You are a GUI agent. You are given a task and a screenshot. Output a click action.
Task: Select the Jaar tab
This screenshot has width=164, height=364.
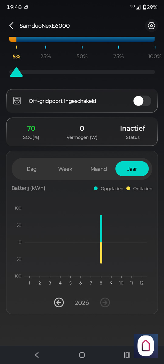[x=132, y=169]
